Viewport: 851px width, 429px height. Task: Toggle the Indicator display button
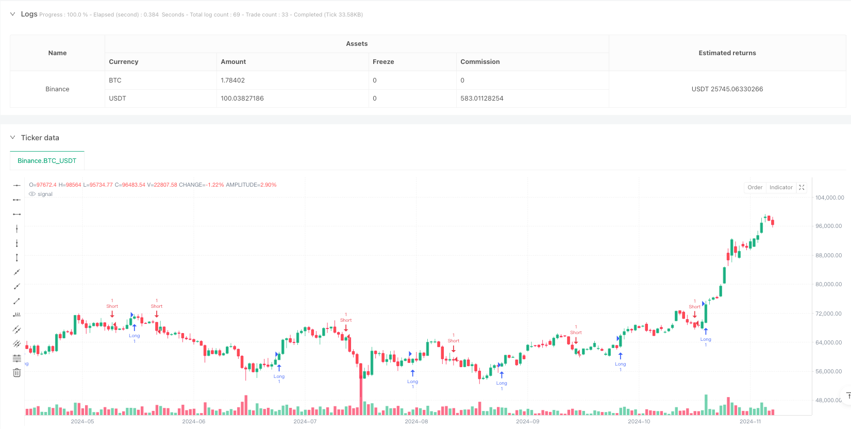(781, 188)
